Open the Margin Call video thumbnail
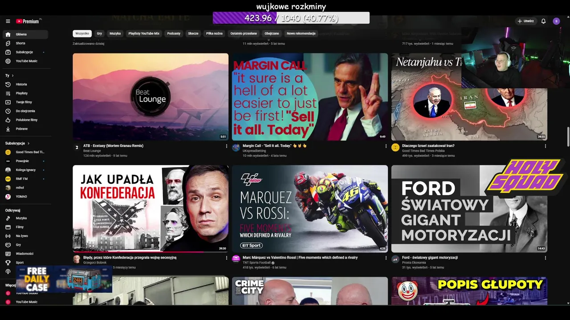Screen dimensions: 570x320 pyautogui.click(x=310, y=97)
